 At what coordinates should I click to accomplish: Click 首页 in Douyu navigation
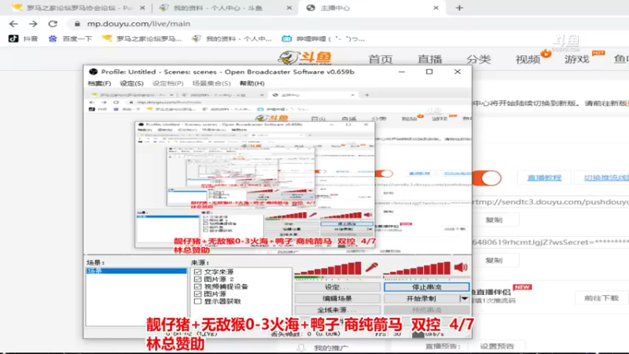(381, 60)
